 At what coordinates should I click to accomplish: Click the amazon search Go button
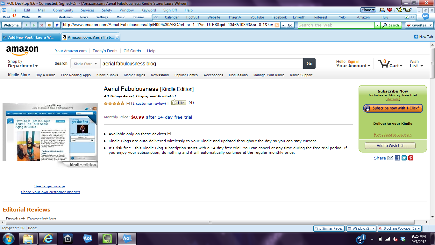pos(309,63)
